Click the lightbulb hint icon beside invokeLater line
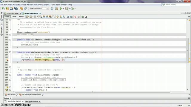The width and height of the screenshot is (191, 107). point(7,87)
